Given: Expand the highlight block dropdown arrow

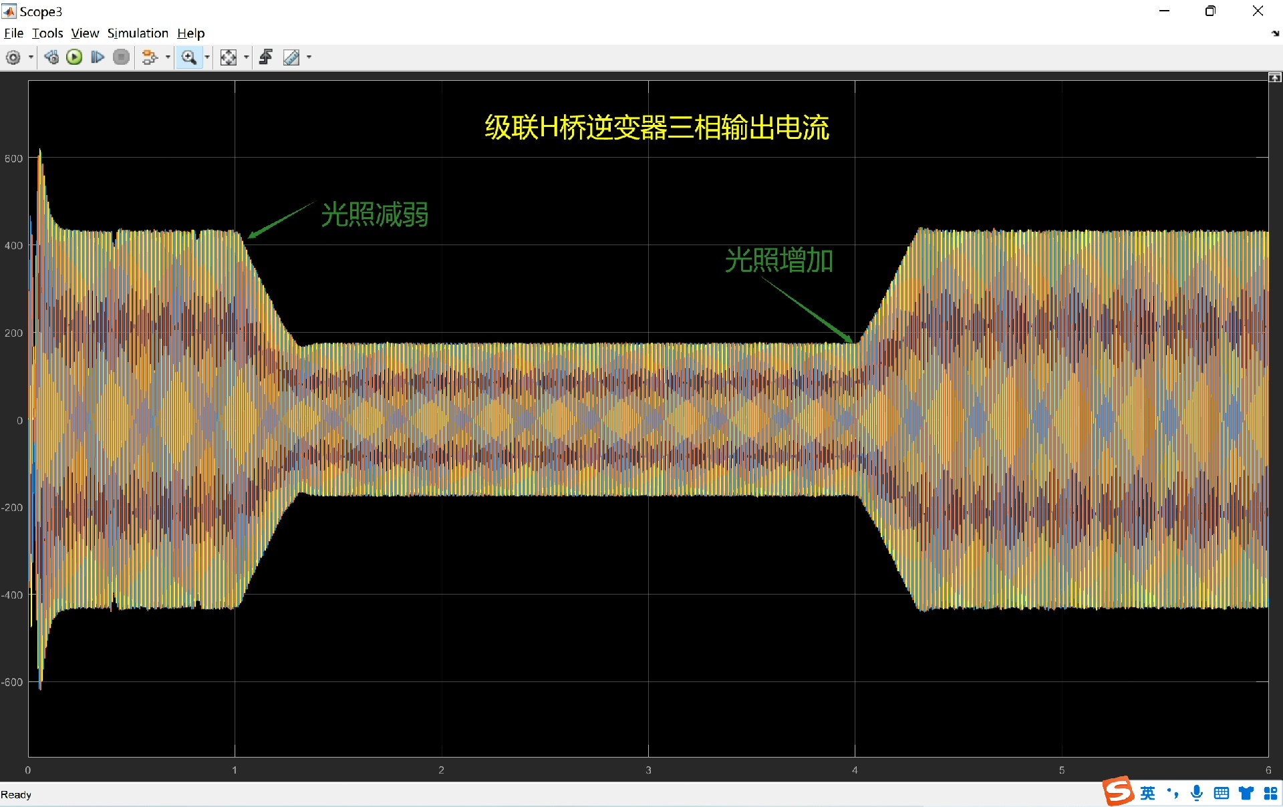Looking at the screenshot, I should click(168, 57).
